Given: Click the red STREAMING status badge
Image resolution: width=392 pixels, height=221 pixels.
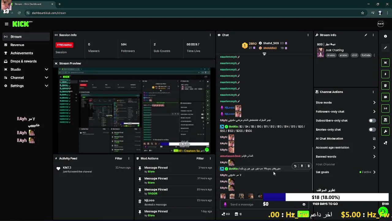Looking at the screenshot, I should pyautogui.click(x=64, y=45).
